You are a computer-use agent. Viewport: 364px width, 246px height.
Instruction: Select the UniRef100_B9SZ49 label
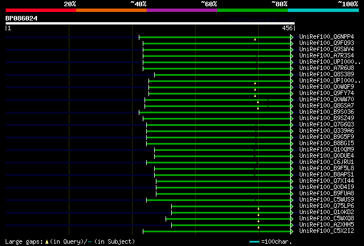(326, 118)
